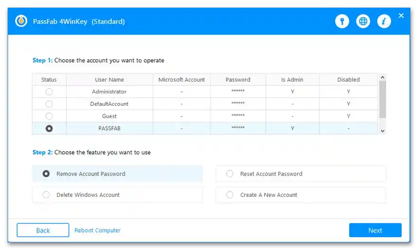Open the key registration icon
Screen dimensions: 418x250
[x=342, y=21]
